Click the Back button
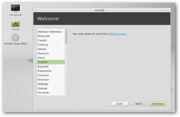Viewport: 180px width, 117px height. point(139,104)
